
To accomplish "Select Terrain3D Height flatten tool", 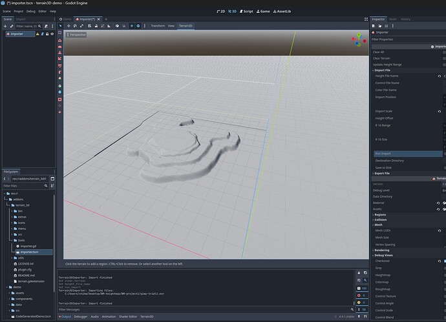I will coord(59,52).
